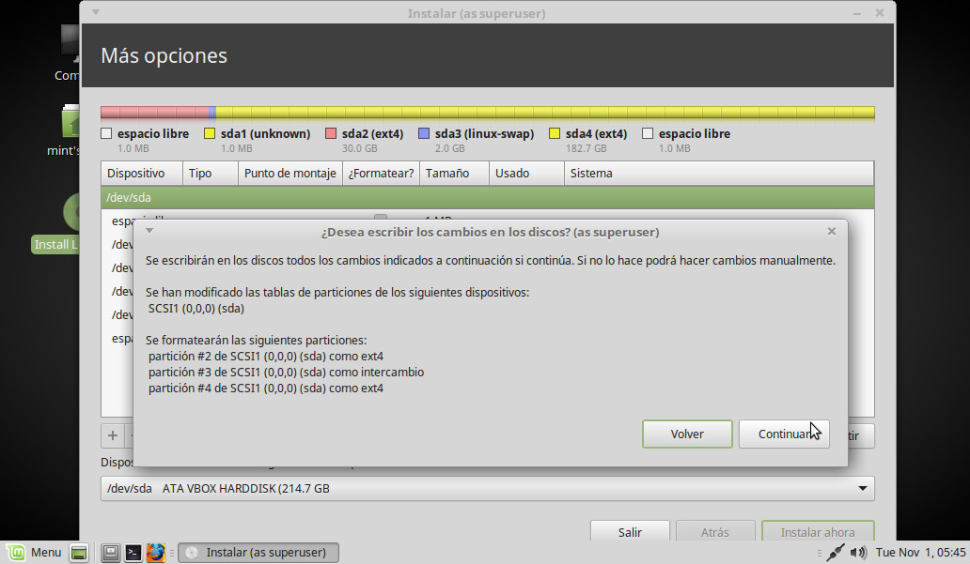
Task: Click the show desktop icon in the panel
Action: pyautogui.click(x=79, y=553)
